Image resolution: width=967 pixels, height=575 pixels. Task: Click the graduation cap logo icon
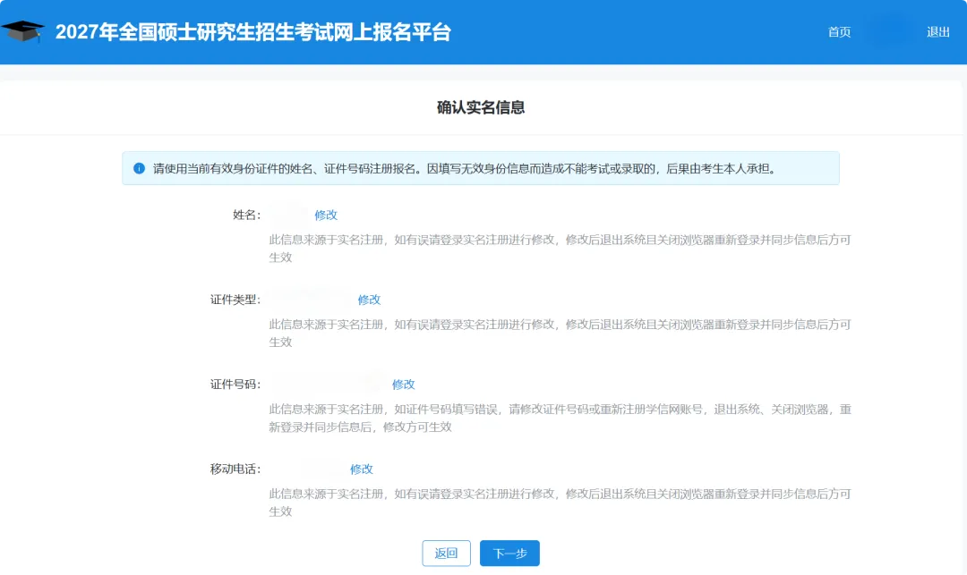[22, 31]
